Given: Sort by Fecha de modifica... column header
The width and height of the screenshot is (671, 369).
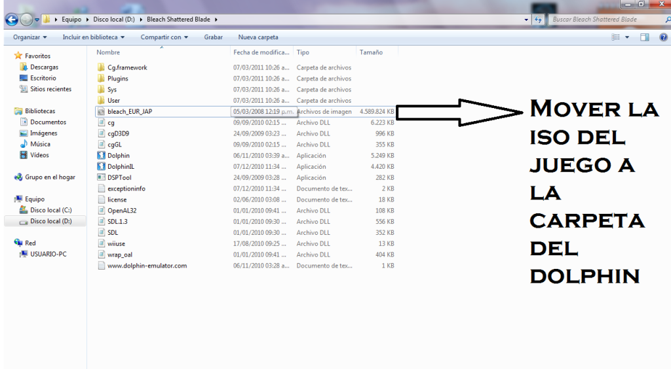Looking at the screenshot, I should pos(261,52).
